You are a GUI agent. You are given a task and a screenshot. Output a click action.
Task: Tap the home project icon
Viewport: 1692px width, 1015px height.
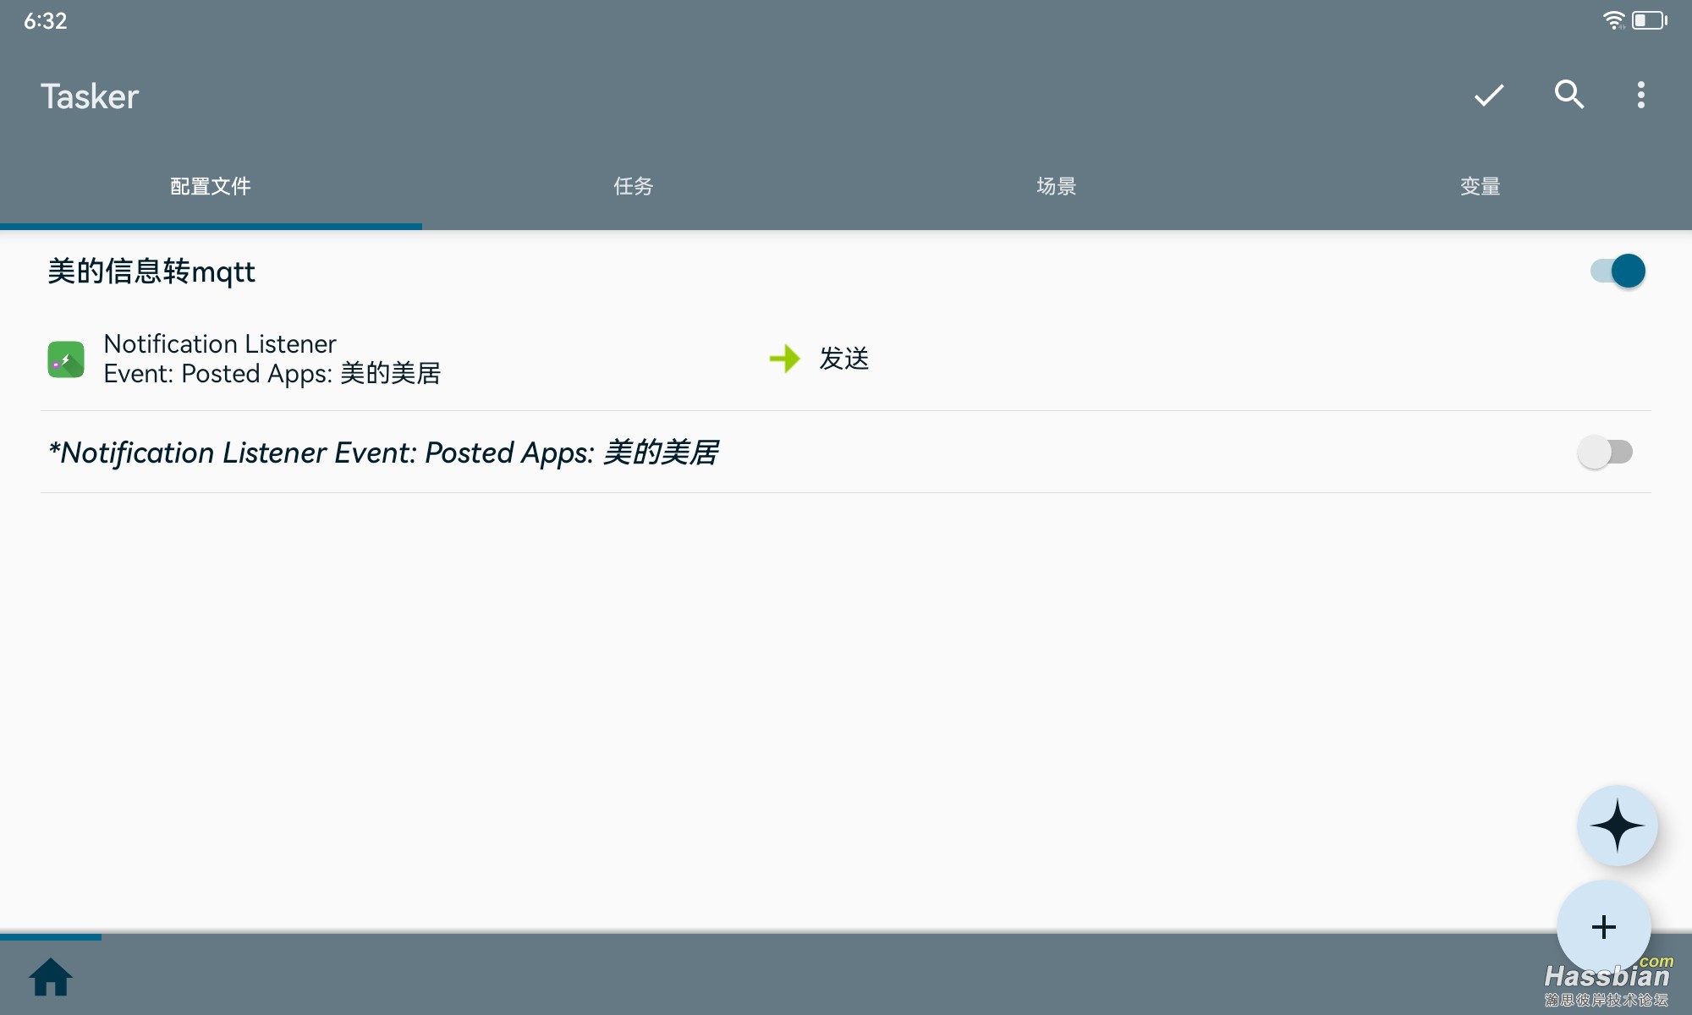point(51,977)
